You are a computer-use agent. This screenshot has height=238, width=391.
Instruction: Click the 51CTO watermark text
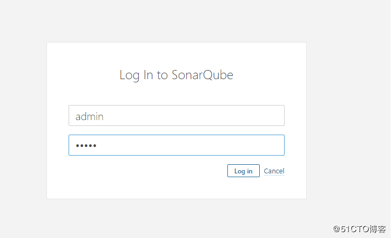(x=359, y=229)
